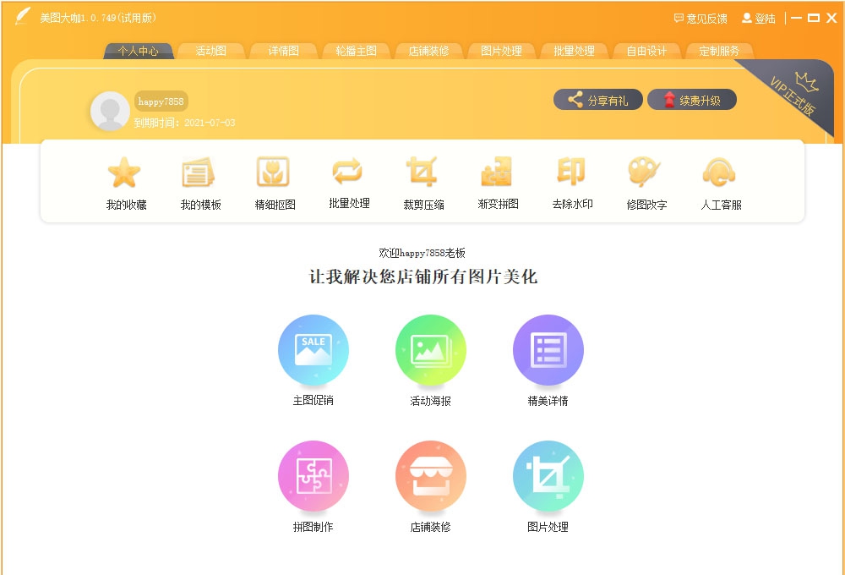The width and height of the screenshot is (845, 575).
Task: Launch the 裁剪压缩 crop and compress tool
Action: click(422, 182)
